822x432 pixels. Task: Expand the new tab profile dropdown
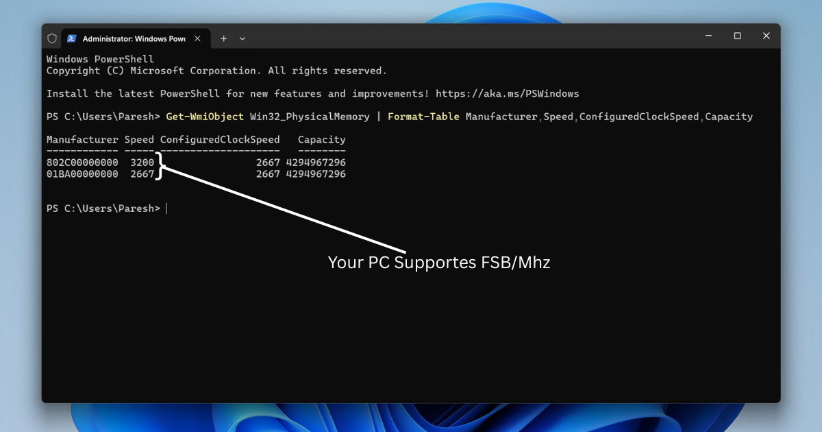242,38
